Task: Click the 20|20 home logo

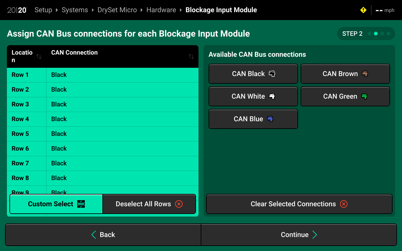Action: (x=17, y=10)
